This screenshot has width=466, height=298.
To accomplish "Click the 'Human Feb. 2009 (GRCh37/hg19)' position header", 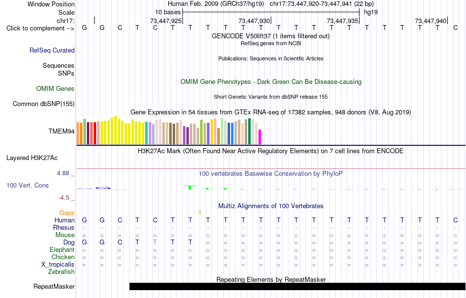I will (x=216, y=4).
